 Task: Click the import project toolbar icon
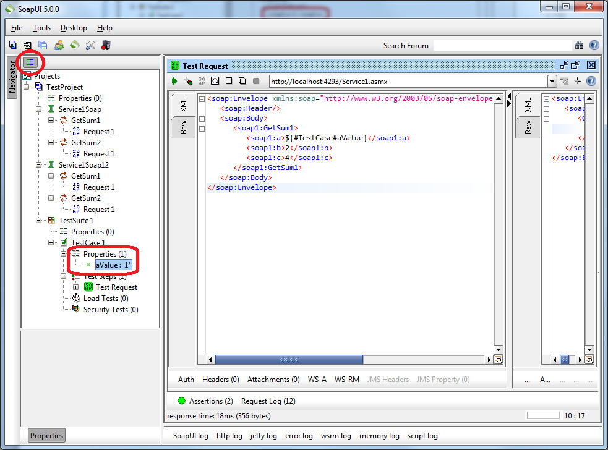[x=28, y=45]
